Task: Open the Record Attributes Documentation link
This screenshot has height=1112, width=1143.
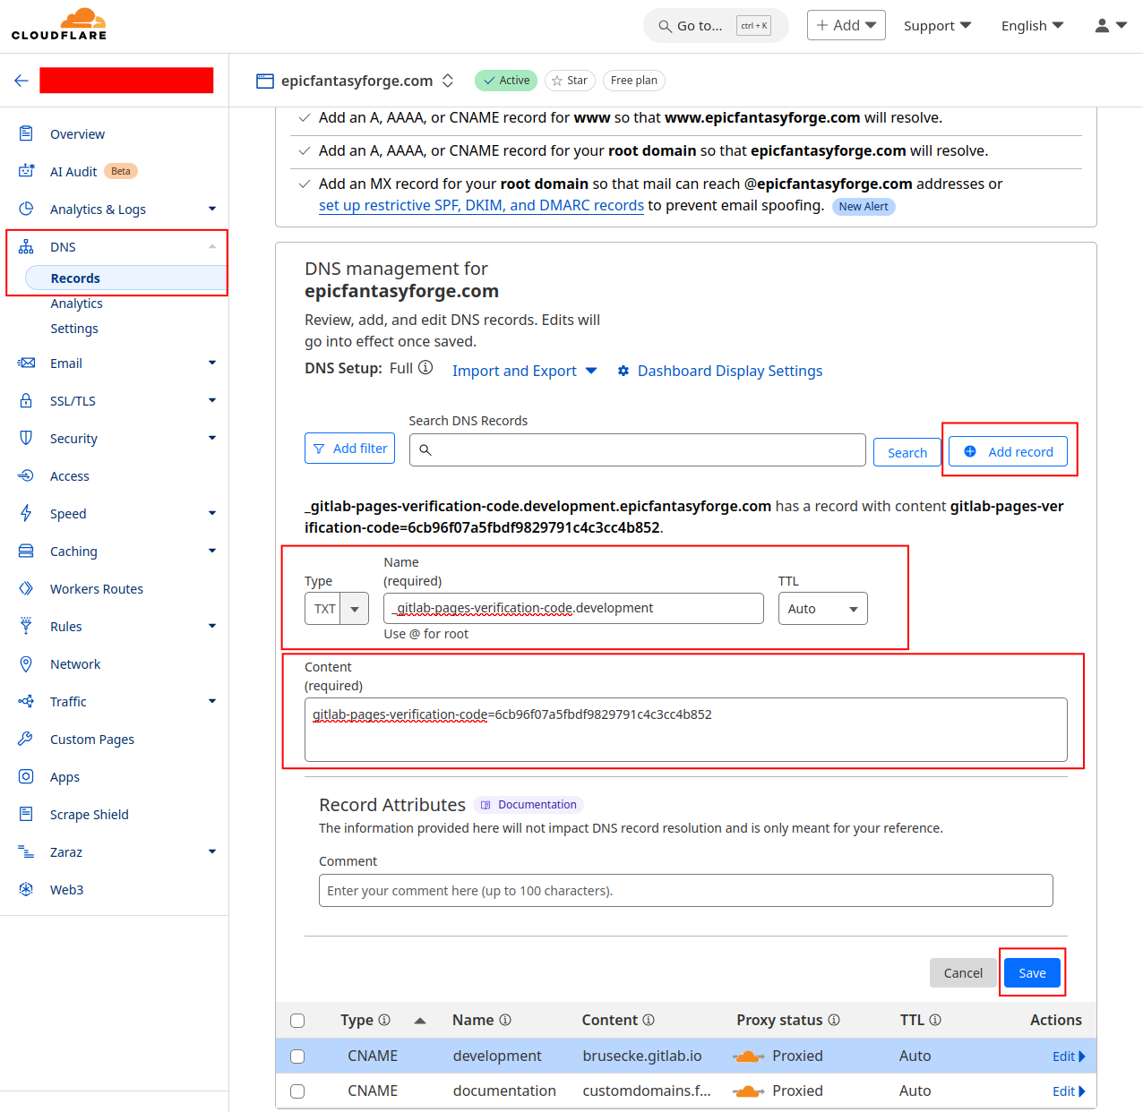Action: pos(529,805)
